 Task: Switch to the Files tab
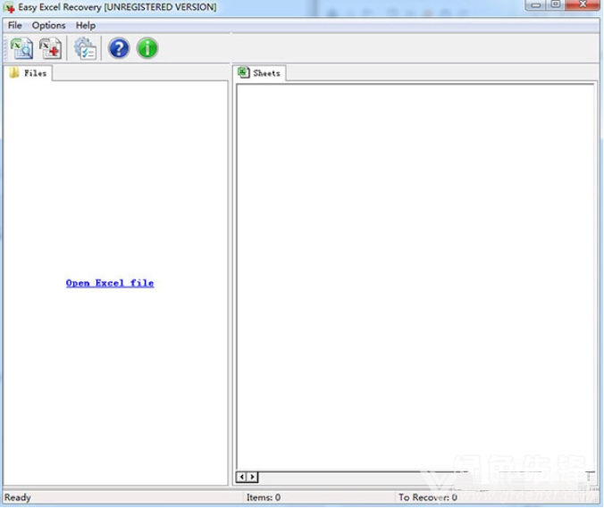tap(28, 72)
